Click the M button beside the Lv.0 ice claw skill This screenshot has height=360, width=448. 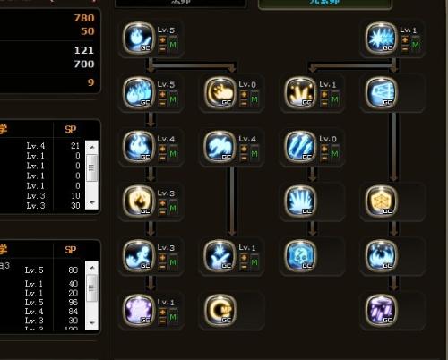335,153
